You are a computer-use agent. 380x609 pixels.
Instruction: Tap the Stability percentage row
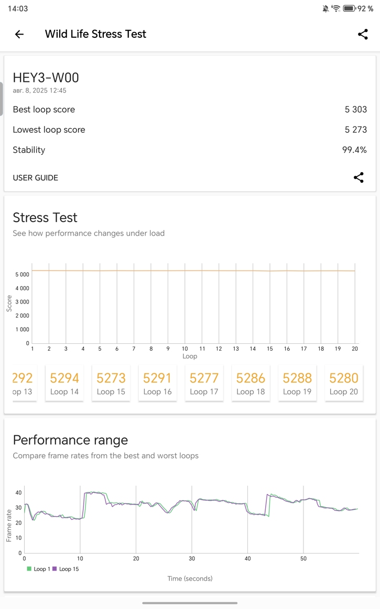tap(190, 150)
